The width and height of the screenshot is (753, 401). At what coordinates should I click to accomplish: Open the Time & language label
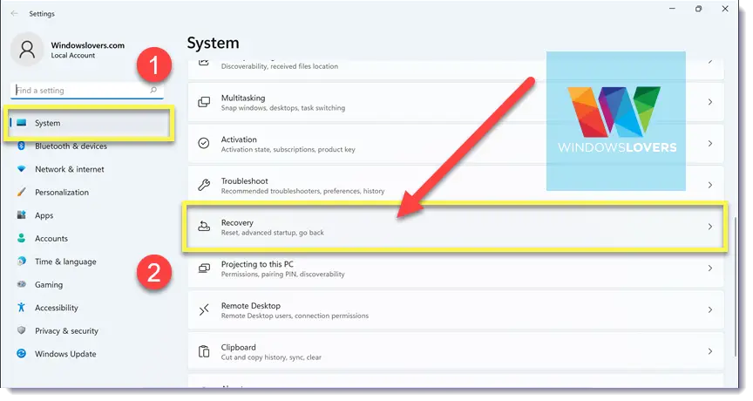pyautogui.click(x=65, y=262)
